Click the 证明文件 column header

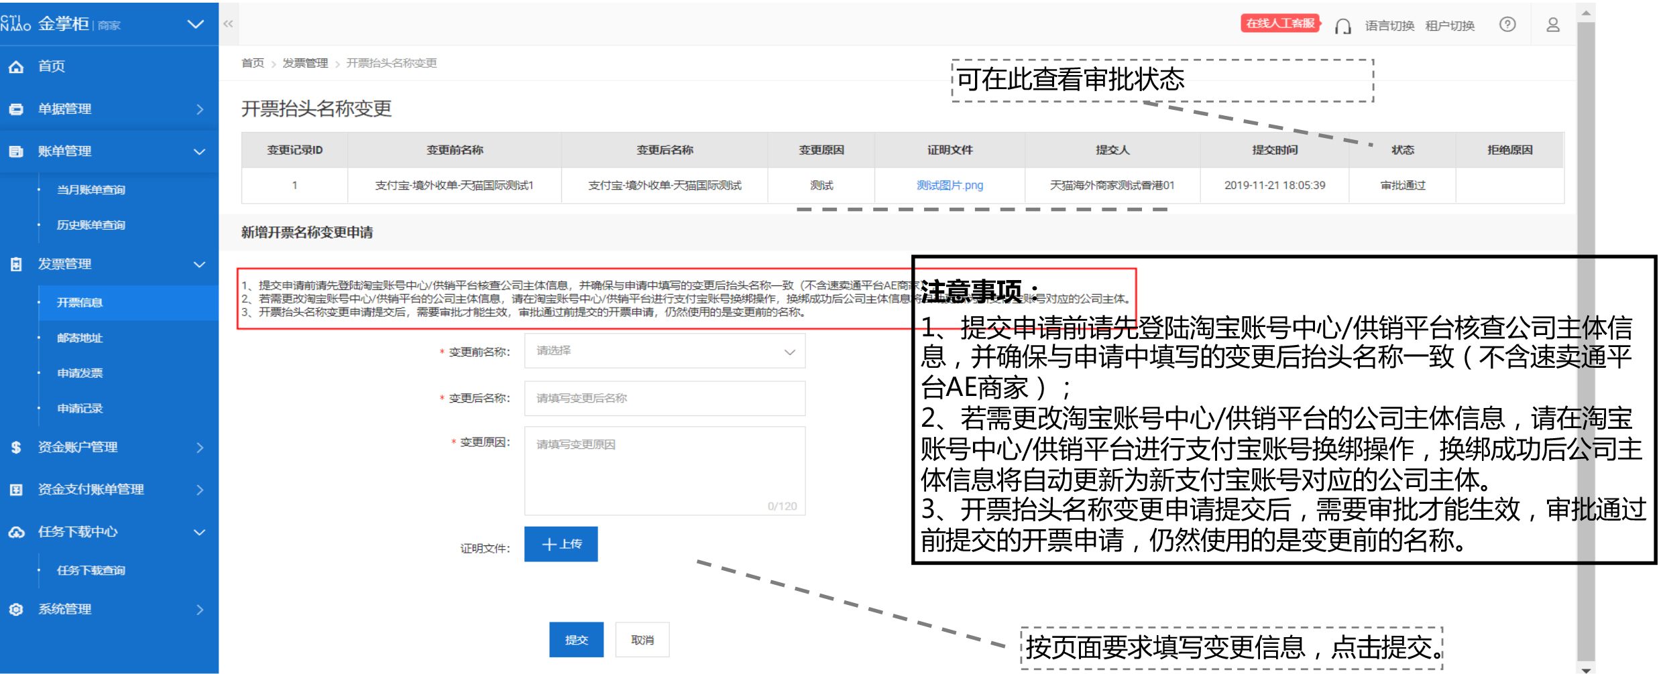coord(950,150)
